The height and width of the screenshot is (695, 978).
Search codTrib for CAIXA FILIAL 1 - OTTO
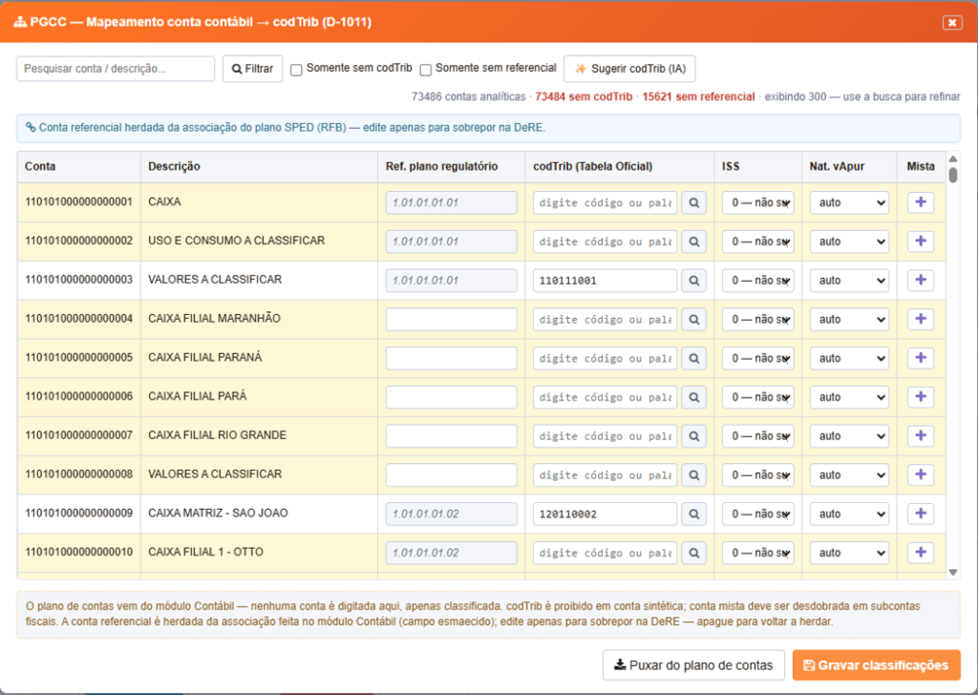(693, 553)
